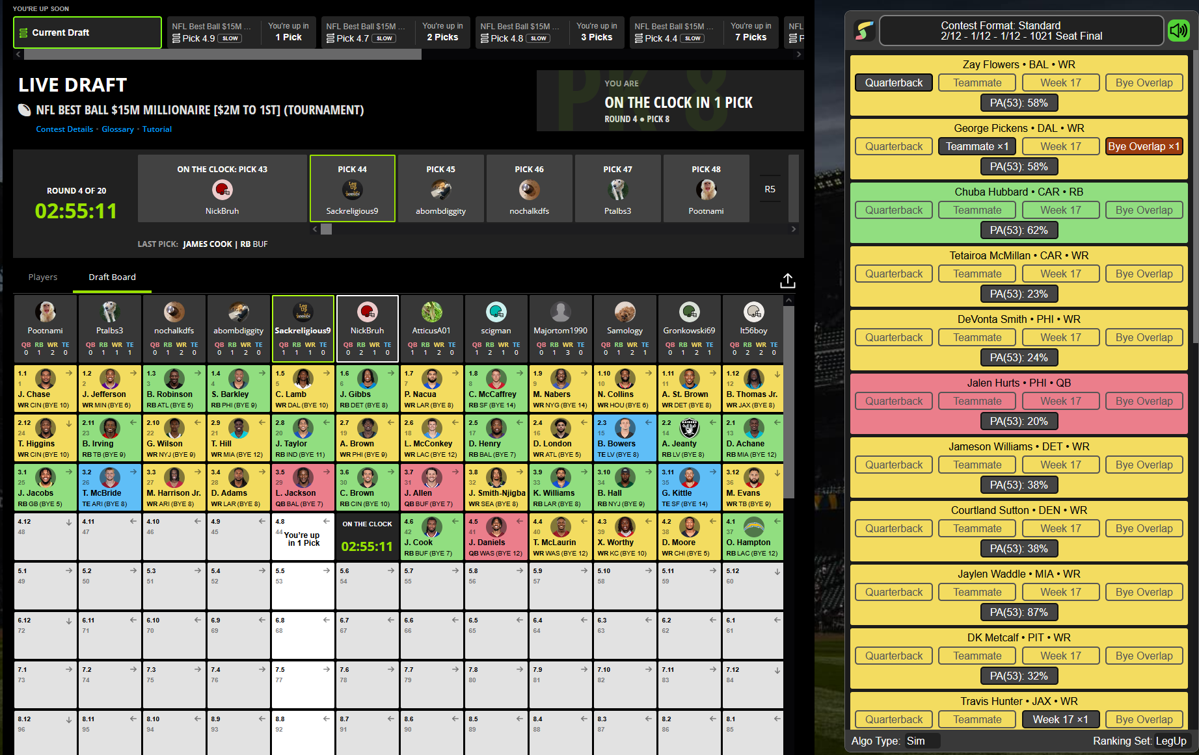This screenshot has height=755, width=1199.
Task: Click abombdiggity avatar in Pick 45 card
Action: [x=440, y=190]
